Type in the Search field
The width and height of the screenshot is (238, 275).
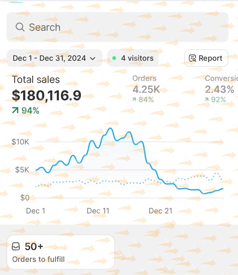coord(117,27)
